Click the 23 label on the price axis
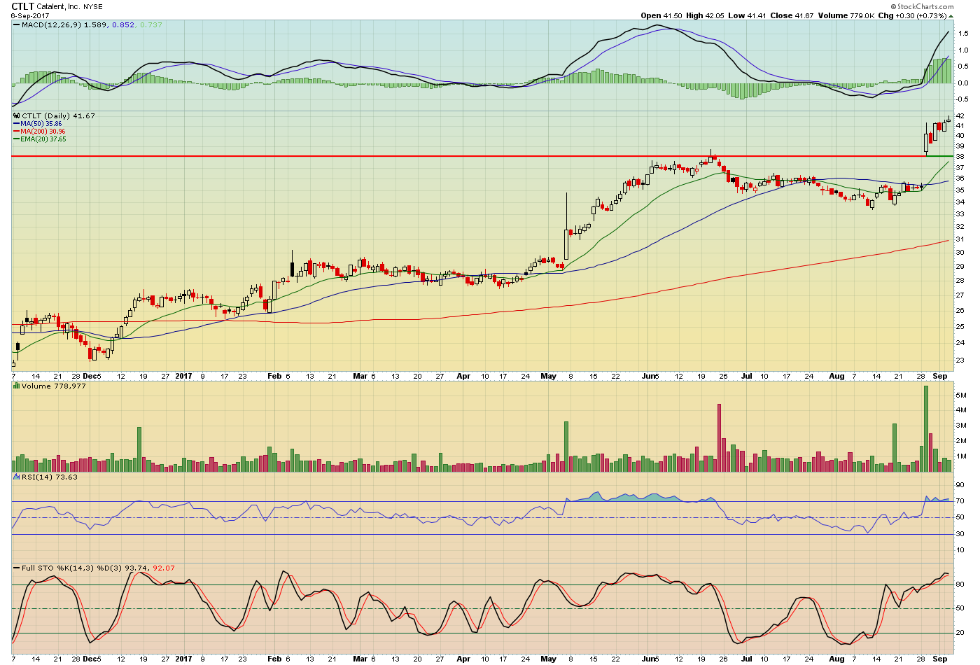 point(960,360)
